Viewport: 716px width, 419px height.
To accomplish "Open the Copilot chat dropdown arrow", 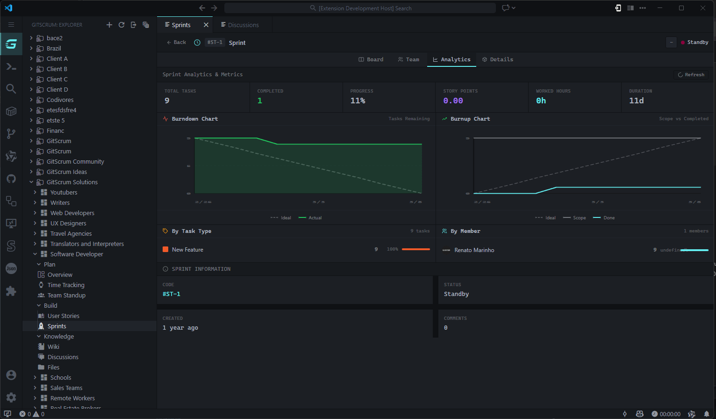I will click(x=514, y=8).
